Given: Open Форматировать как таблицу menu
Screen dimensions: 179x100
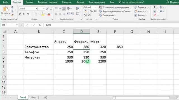Looking at the screenshot, I should coord(115,11).
